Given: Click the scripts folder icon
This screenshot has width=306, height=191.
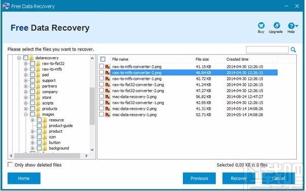Looking at the screenshot, I should [x=38, y=103].
